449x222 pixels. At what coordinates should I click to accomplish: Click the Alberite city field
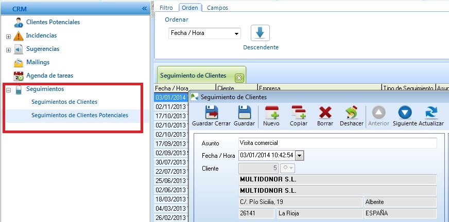pos(400,202)
